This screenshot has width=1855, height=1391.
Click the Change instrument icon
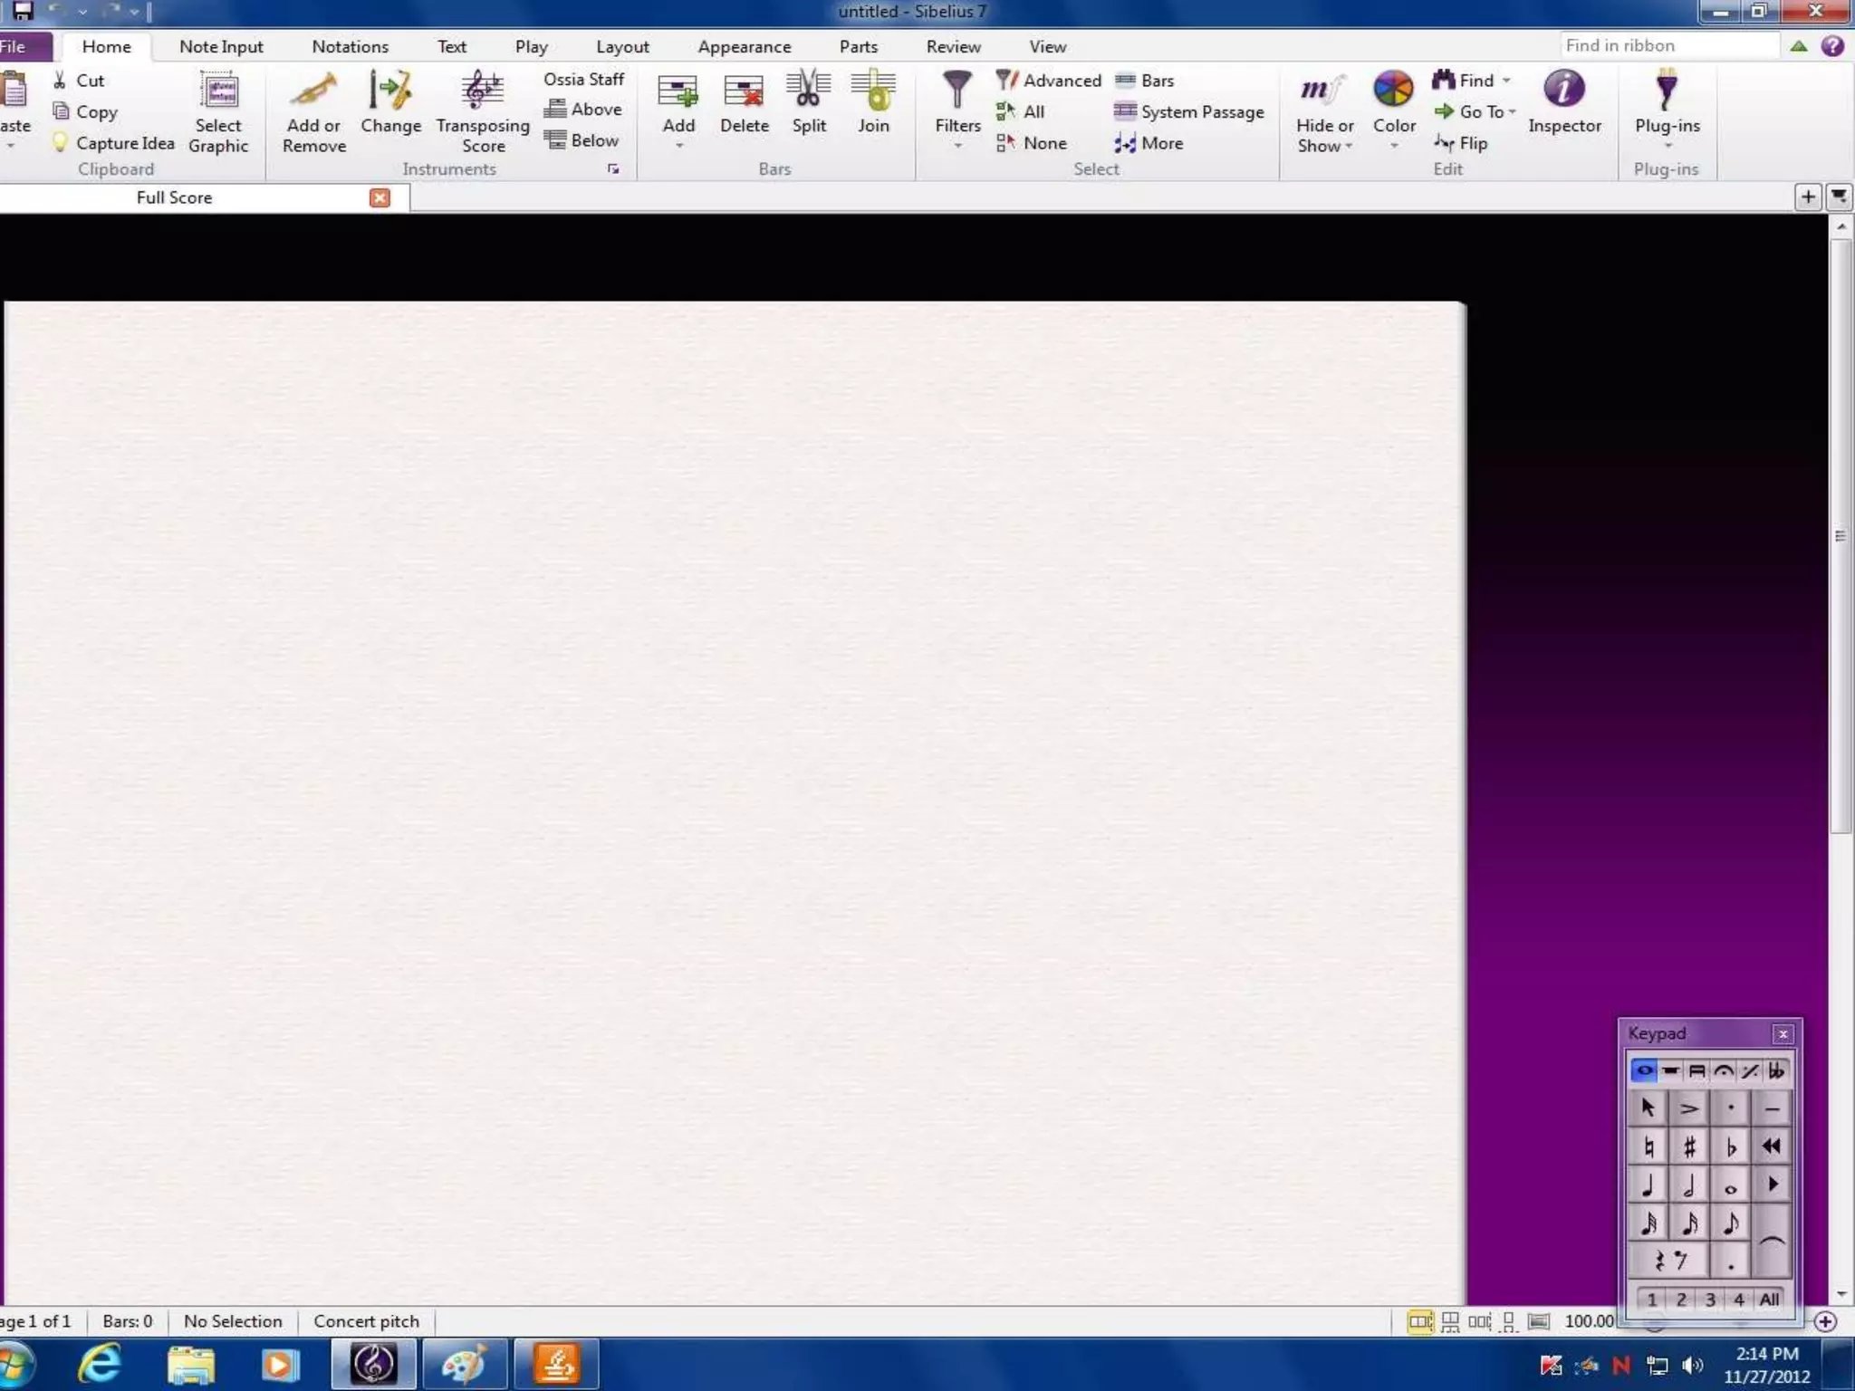(390, 91)
